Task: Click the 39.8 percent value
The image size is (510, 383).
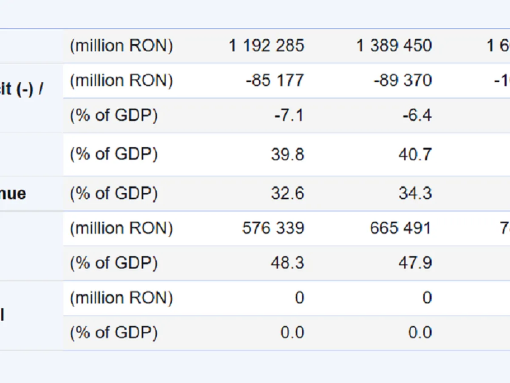Action: point(288,154)
